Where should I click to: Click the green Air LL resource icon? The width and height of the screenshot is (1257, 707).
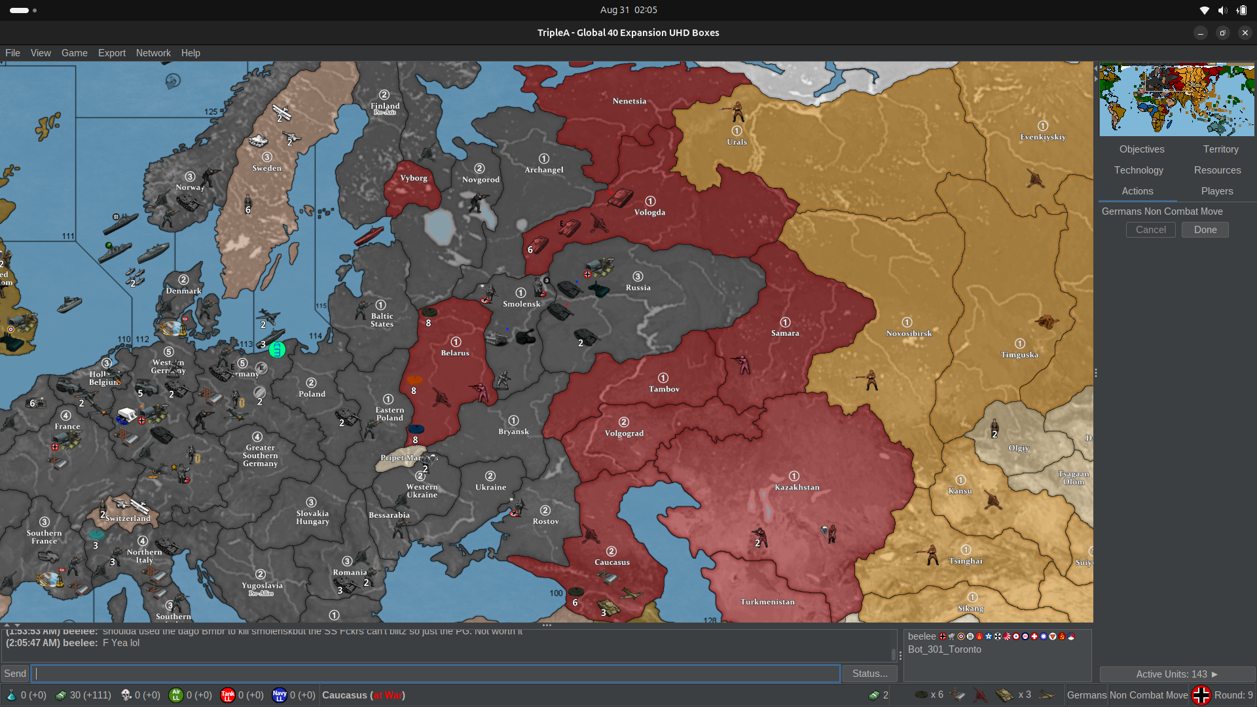tap(175, 695)
